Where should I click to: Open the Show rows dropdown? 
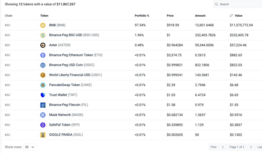(30, 147)
